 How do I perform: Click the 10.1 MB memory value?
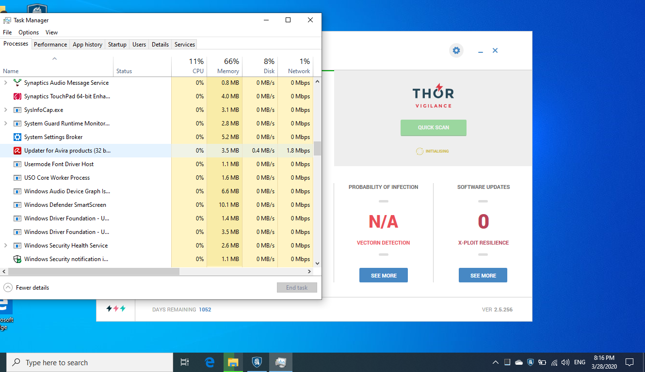pos(229,205)
